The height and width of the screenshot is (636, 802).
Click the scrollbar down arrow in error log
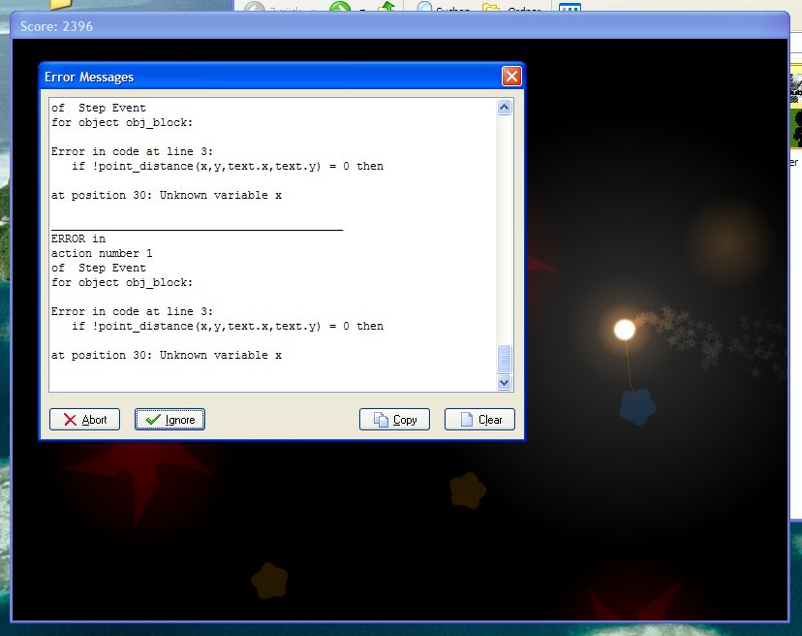(x=504, y=382)
